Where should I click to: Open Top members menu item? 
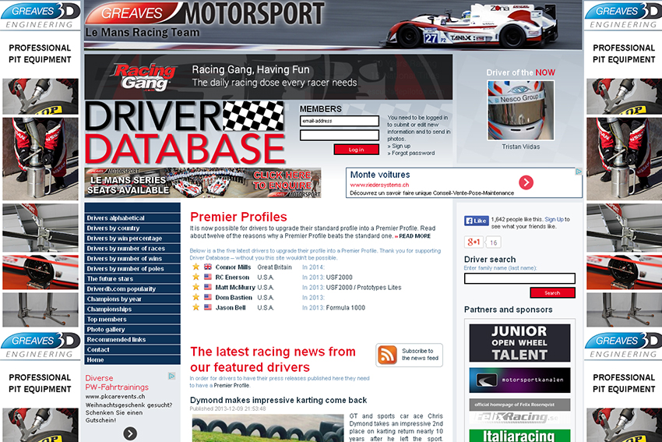point(132,320)
